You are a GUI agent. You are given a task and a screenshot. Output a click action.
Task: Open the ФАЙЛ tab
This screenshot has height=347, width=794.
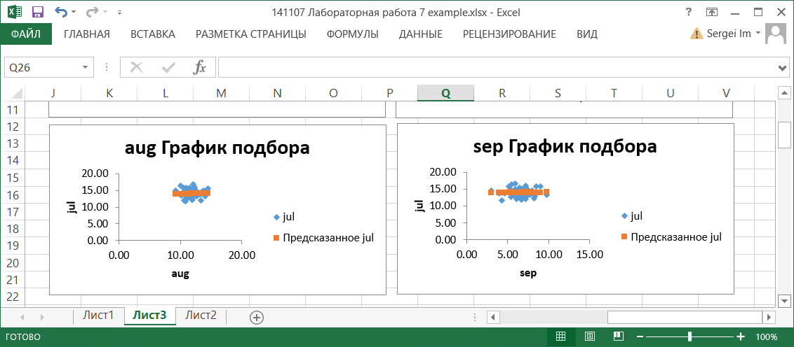point(26,34)
